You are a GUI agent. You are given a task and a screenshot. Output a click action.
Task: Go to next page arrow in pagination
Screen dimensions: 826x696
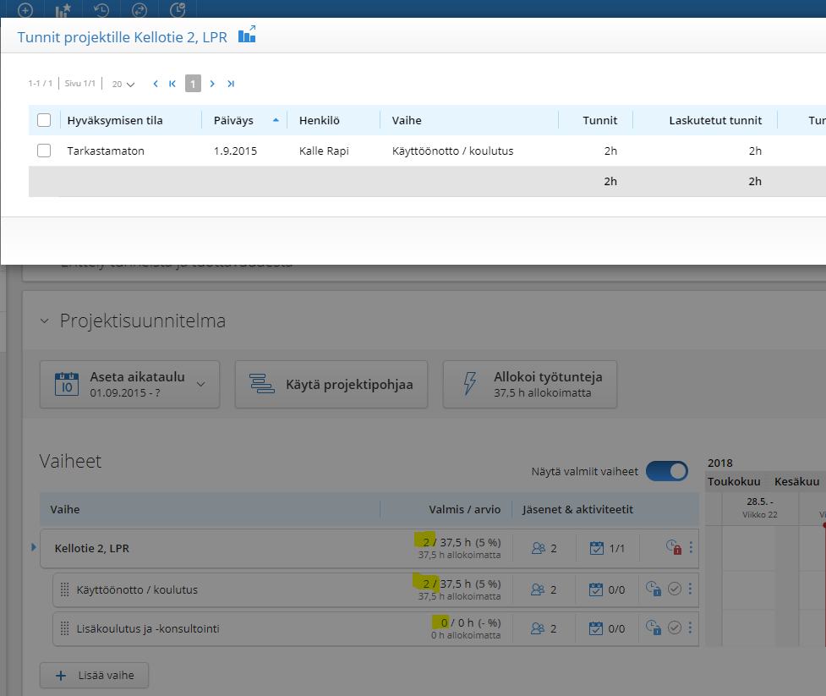(212, 84)
